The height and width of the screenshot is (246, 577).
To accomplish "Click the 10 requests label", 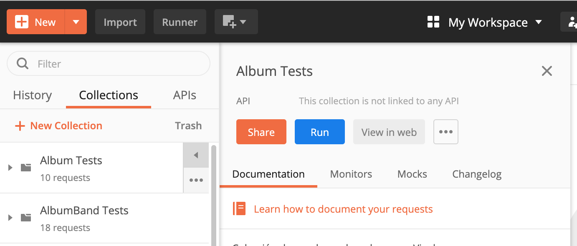I will [x=65, y=178].
